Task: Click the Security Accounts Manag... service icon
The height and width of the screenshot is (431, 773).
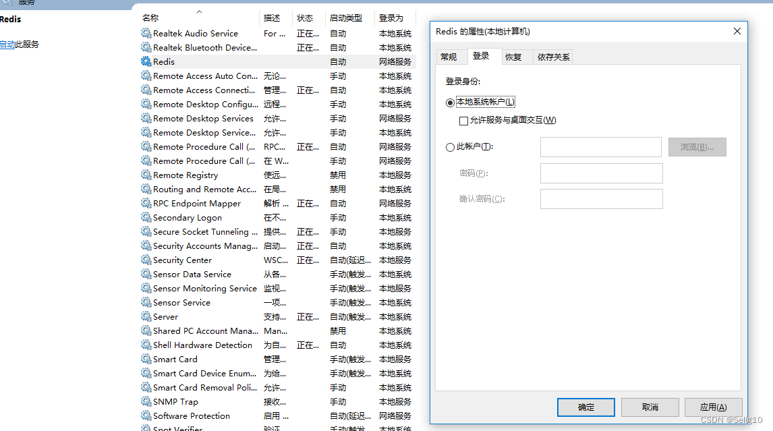Action: click(x=146, y=246)
